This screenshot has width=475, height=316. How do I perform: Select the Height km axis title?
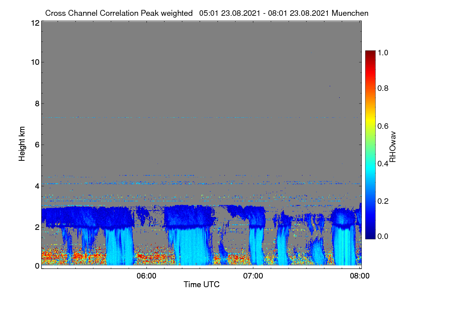[x=22, y=144]
